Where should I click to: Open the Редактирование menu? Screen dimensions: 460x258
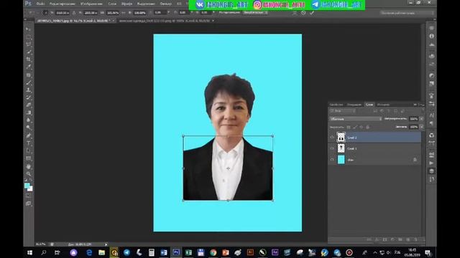[63, 4]
